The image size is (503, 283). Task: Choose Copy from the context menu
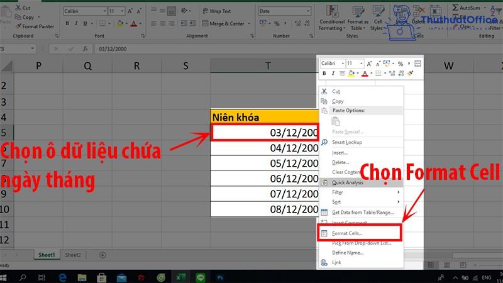pos(361,101)
